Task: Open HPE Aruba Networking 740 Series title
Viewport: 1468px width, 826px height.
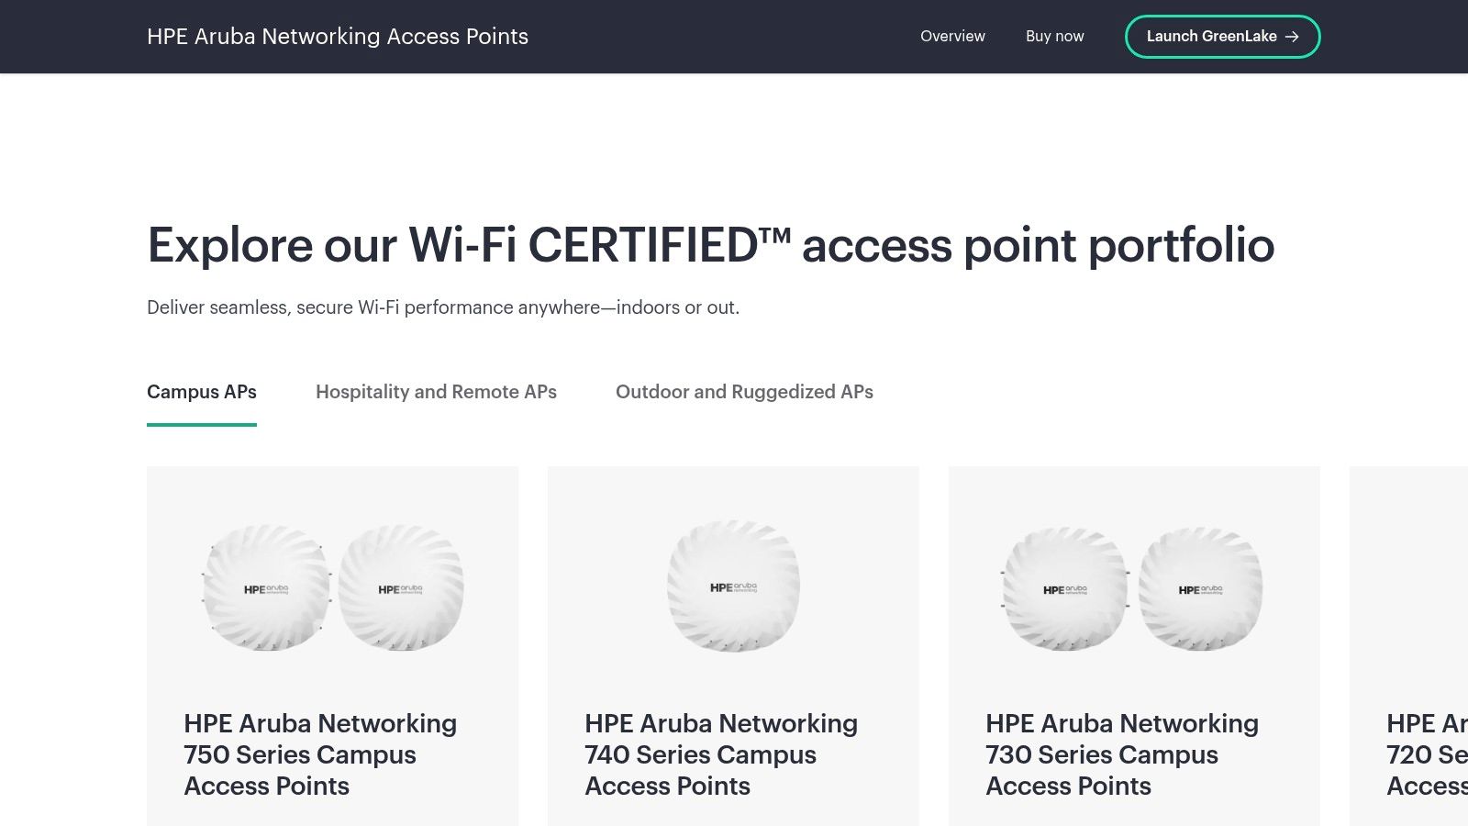Action: (721, 754)
